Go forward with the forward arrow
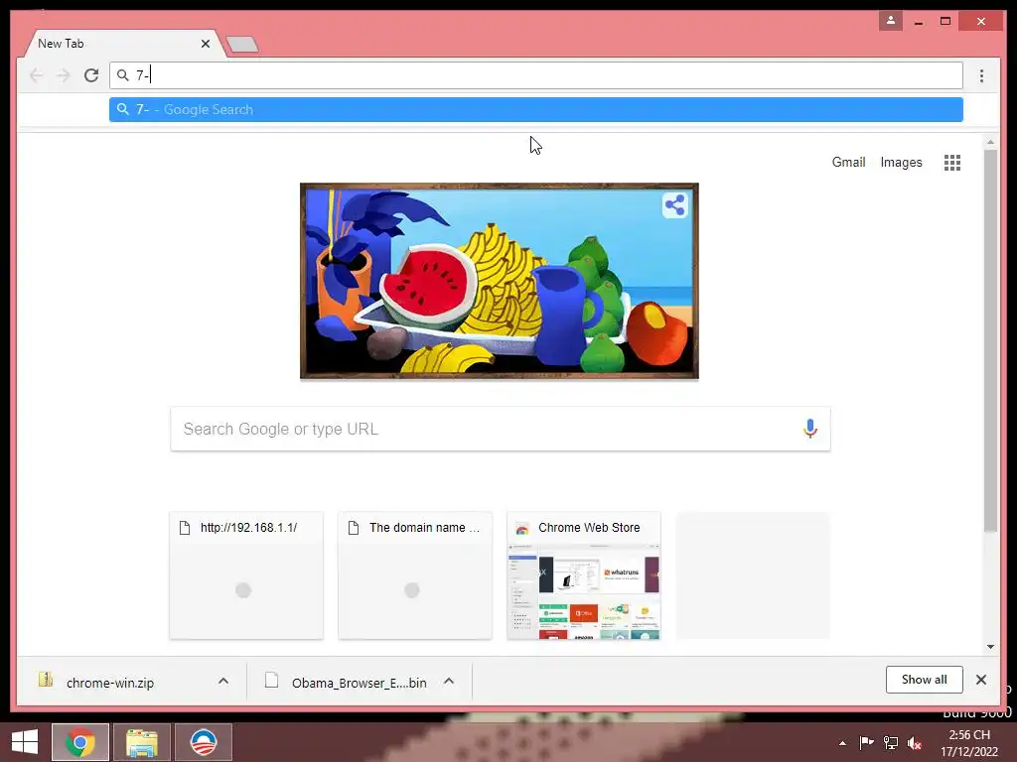 [63, 75]
